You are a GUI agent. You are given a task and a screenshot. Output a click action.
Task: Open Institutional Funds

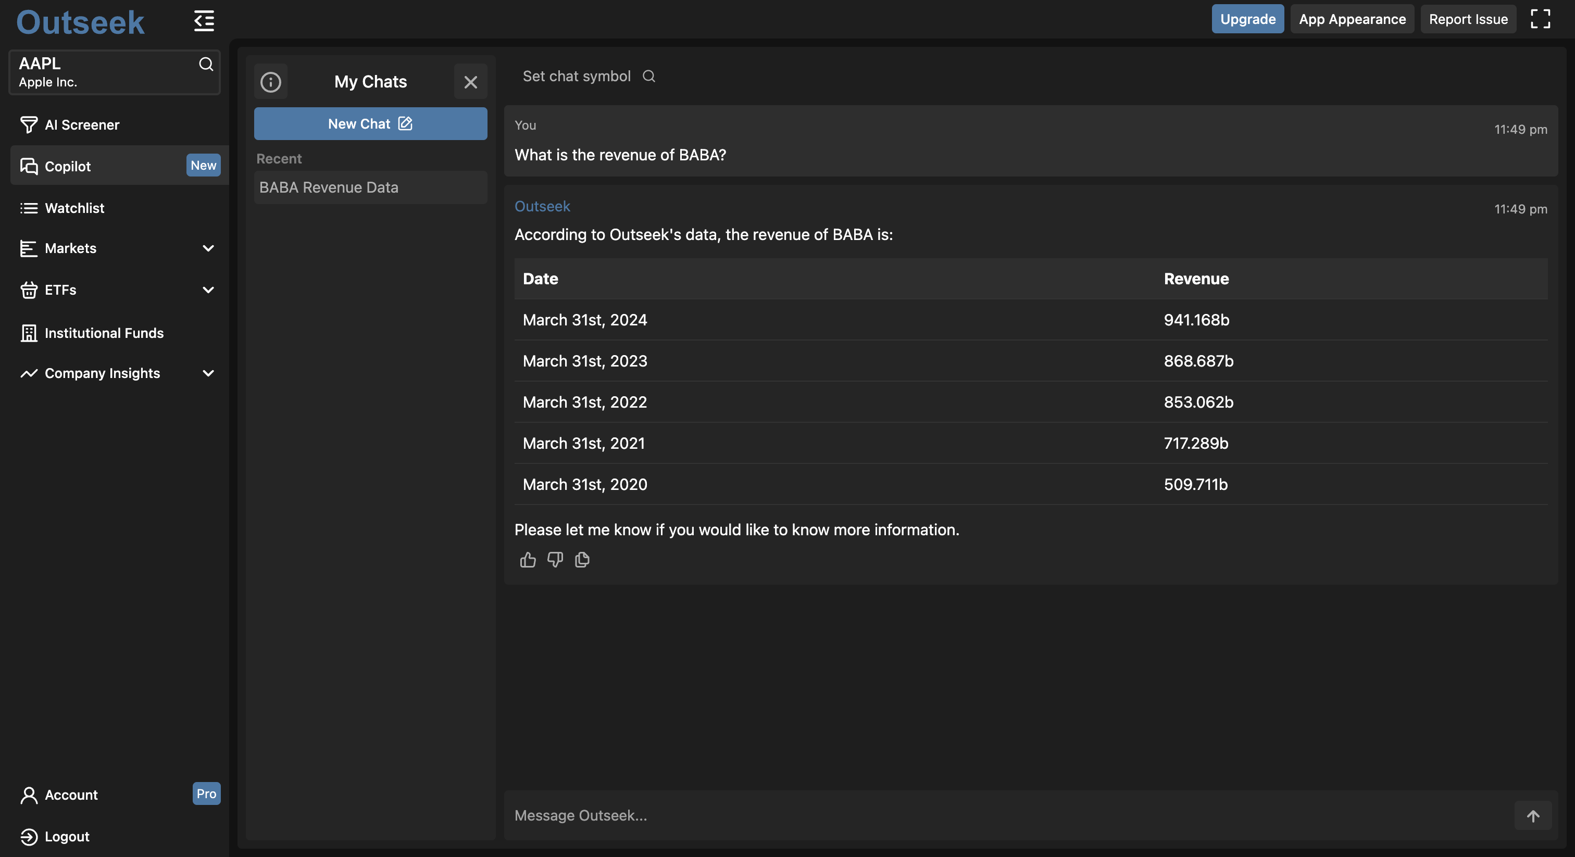(x=104, y=333)
